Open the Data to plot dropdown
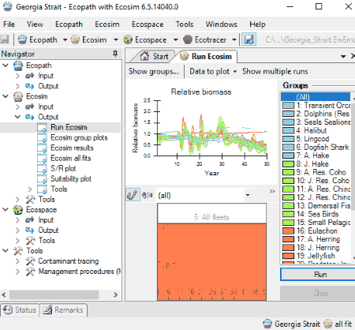 pos(213,71)
